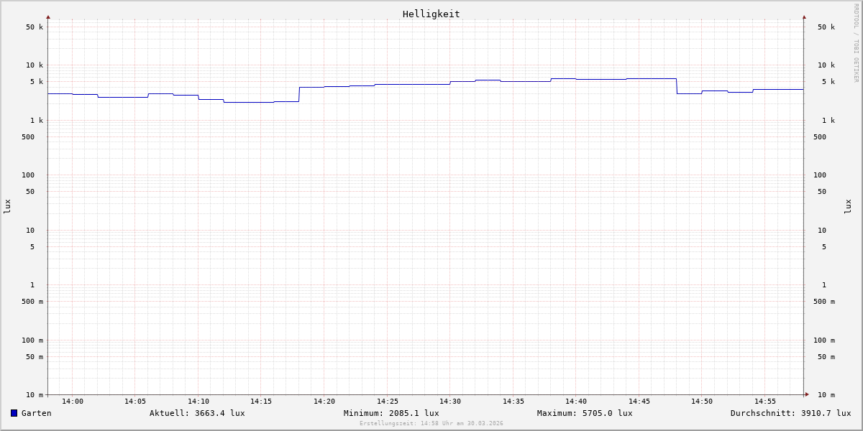Select the 14:20 time axis label
863x431 pixels.
point(324,402)
